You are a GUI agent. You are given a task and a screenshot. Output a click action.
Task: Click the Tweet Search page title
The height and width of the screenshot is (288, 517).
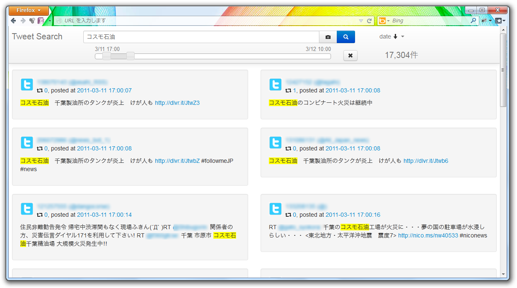(37, 36)
